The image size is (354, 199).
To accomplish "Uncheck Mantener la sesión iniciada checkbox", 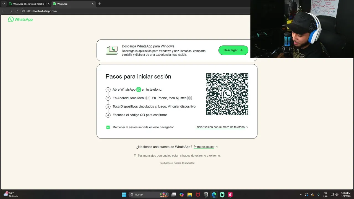I will pyautogui.click(x=108, y=127).
